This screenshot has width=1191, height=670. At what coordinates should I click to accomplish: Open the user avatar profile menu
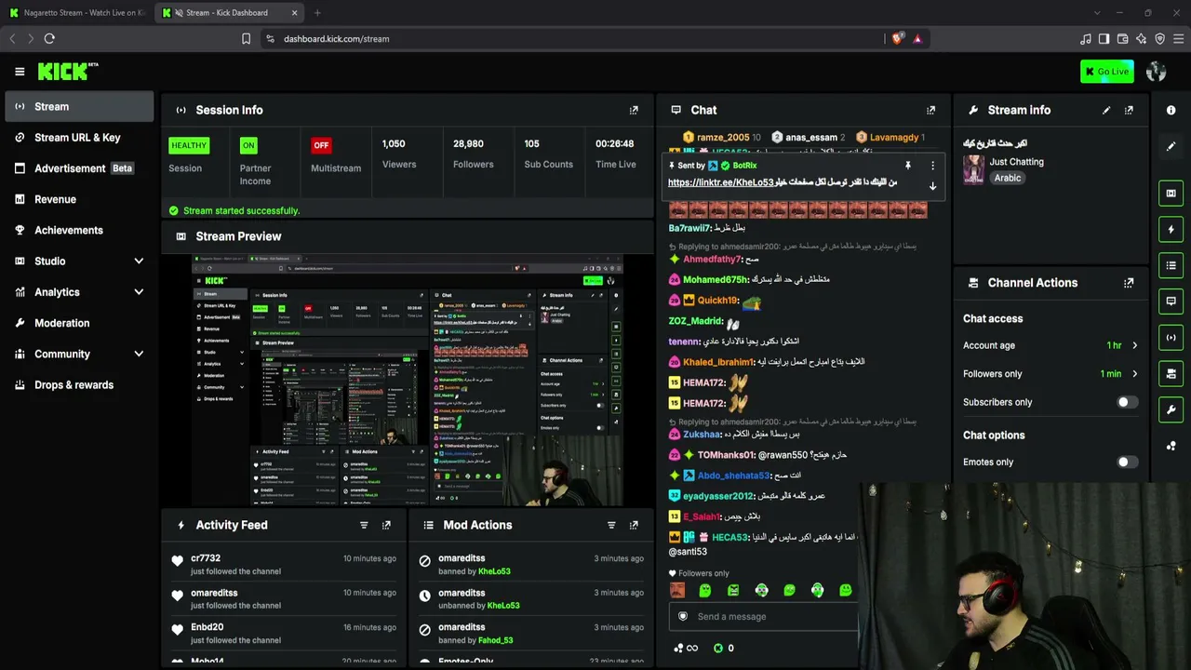[1157, 72]
